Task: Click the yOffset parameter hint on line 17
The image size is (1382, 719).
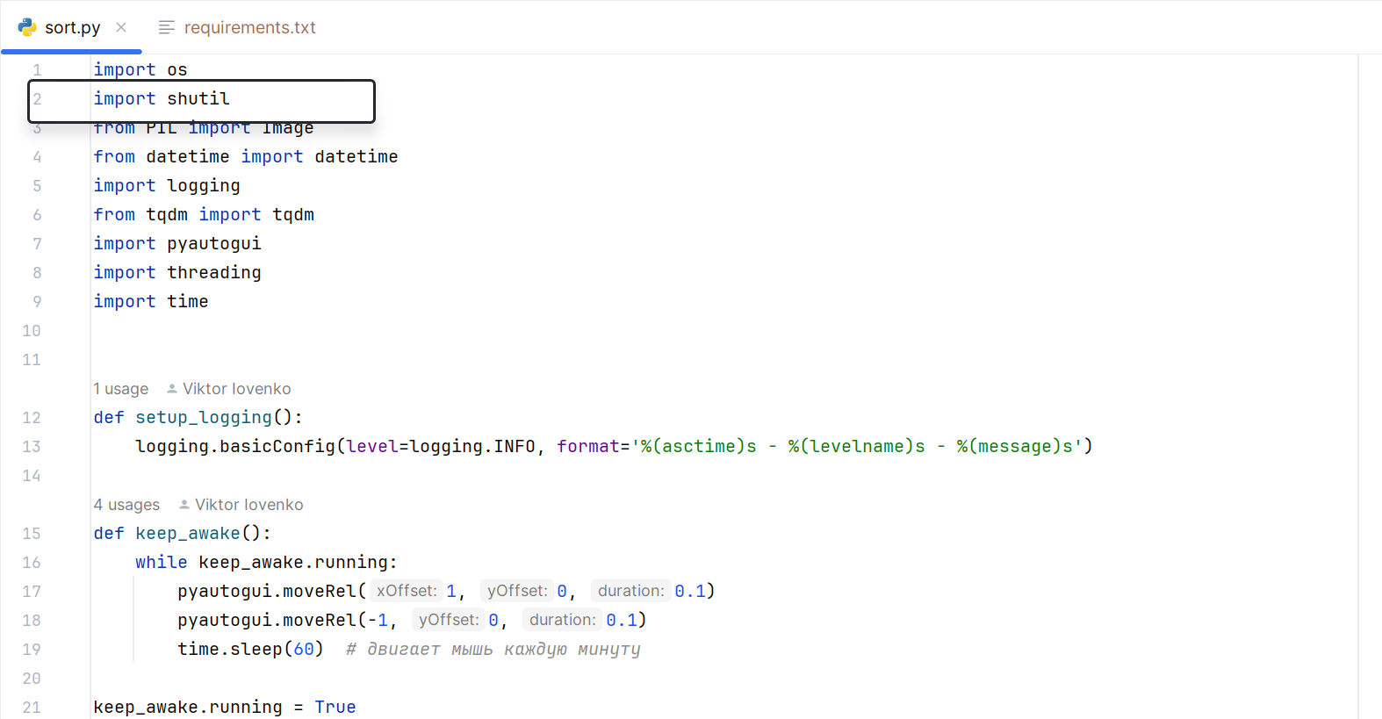Action: point(517,591)
